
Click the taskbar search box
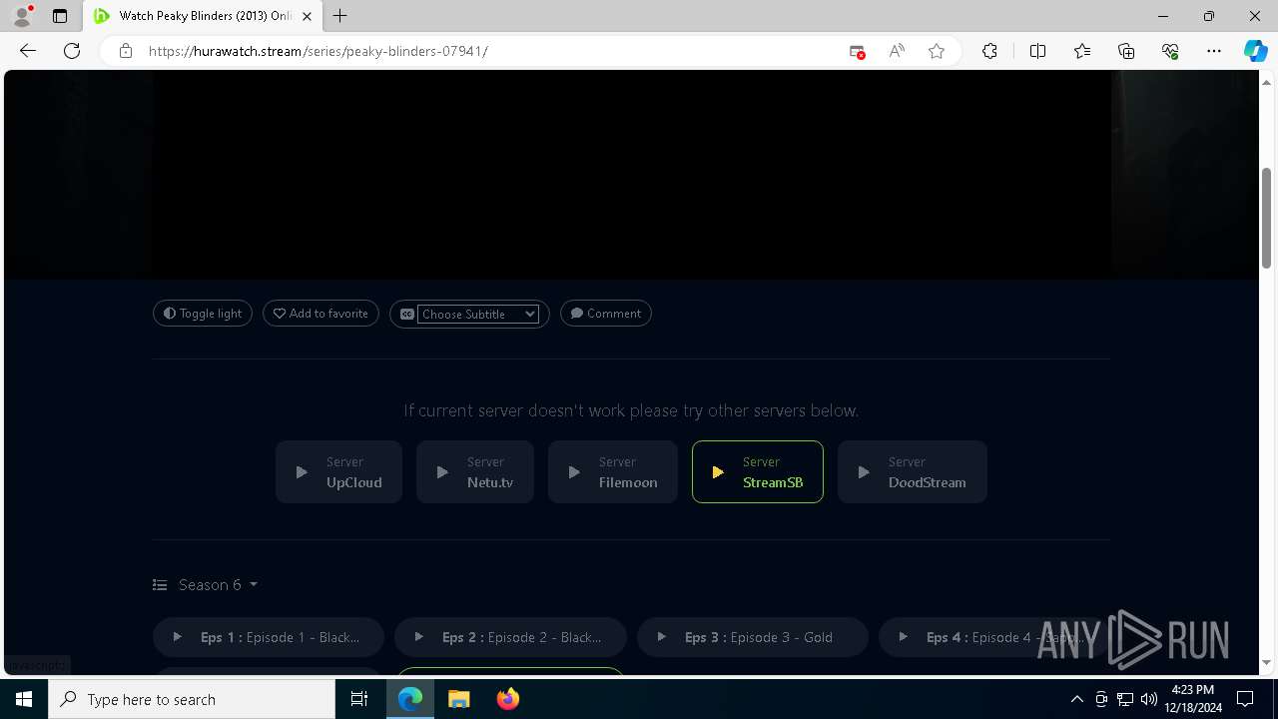pyautogui.click(x=192, y=699)
